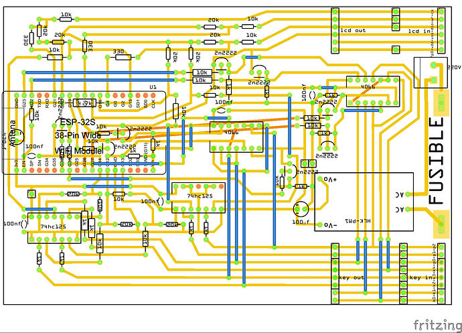Click the TXD pin label

pyautogui.click(x=40, y=104)
